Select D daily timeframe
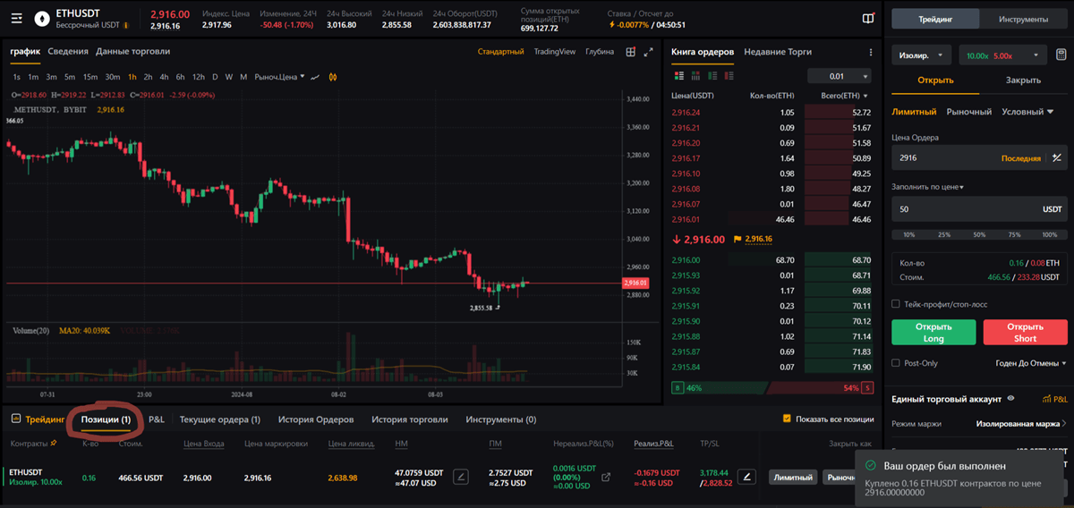 pyautogui.click(x=215, y=77)
